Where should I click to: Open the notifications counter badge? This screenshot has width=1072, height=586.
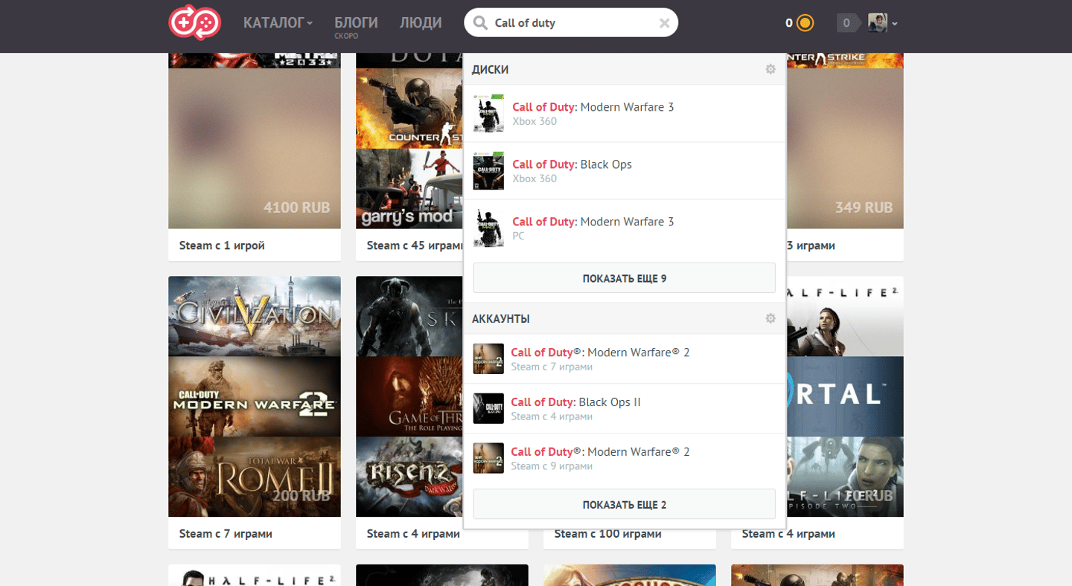click(847, 23)
